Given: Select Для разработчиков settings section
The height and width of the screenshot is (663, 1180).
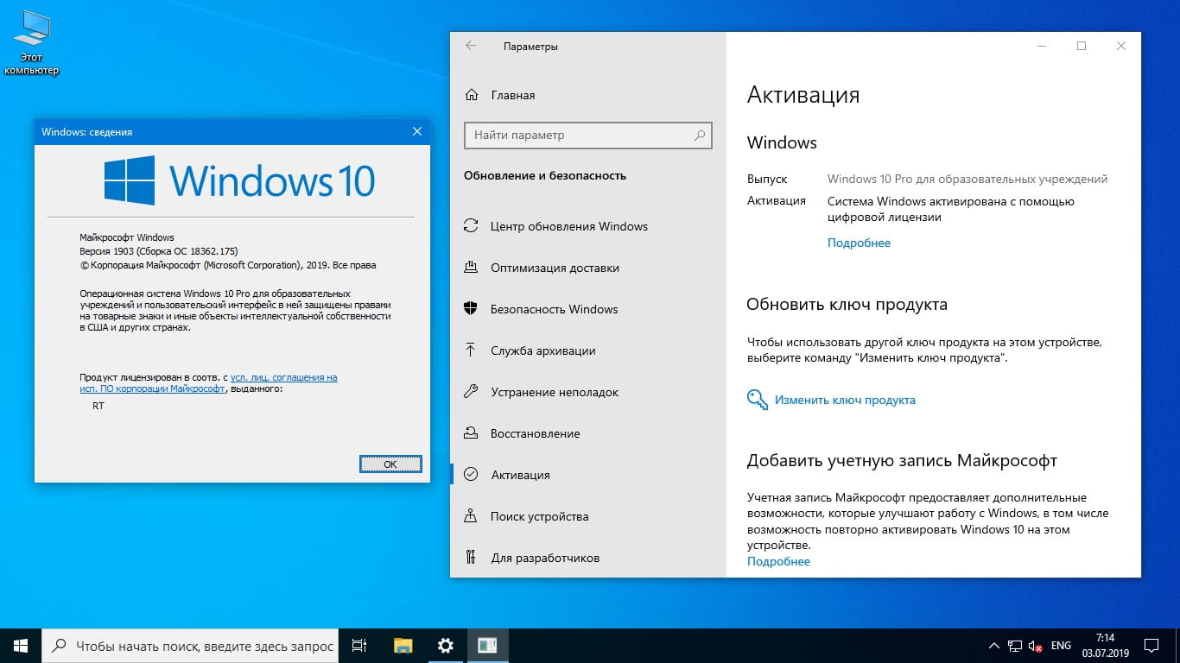Looking at the screenshot, I should pos(544,558).
